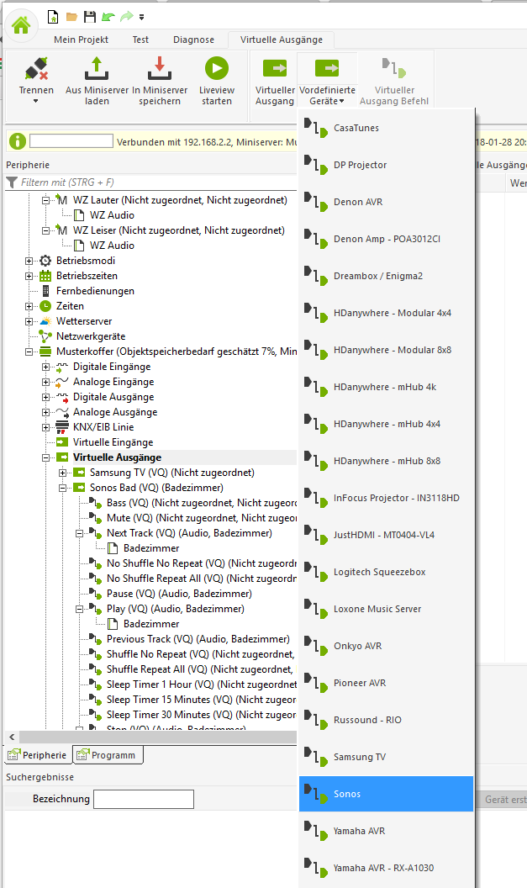Create a new document via toolbar icon
Screen dimensions: 527x888
click(x=53, y=17)
